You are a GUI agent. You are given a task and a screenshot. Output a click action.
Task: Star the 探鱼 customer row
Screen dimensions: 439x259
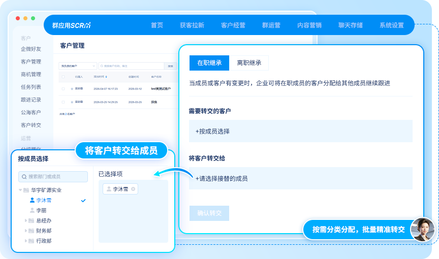click(x=72, y=102)
